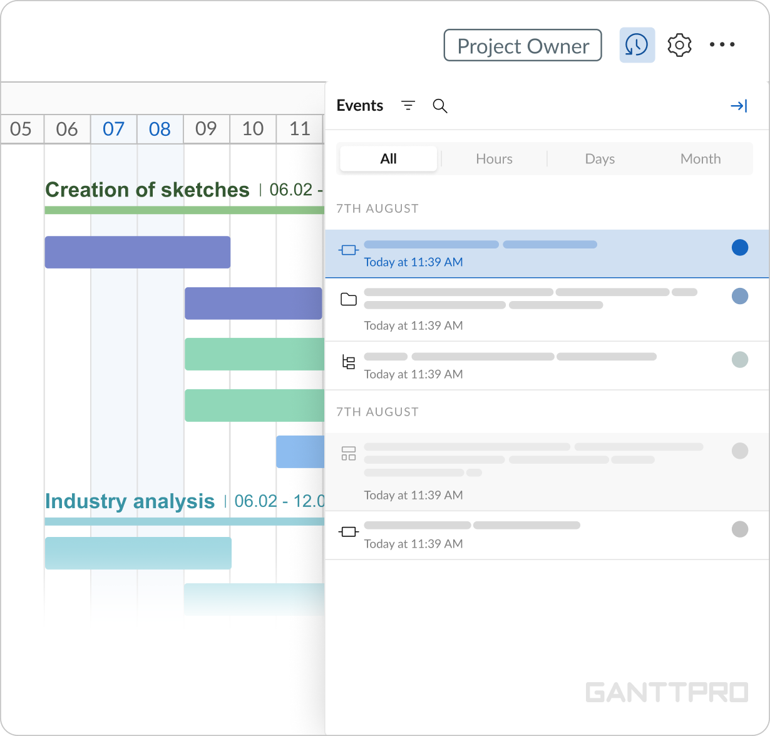Click the hierarchy tree icon in events list
The width and height of the screenshot is (770, 736).
coord(349,362)
